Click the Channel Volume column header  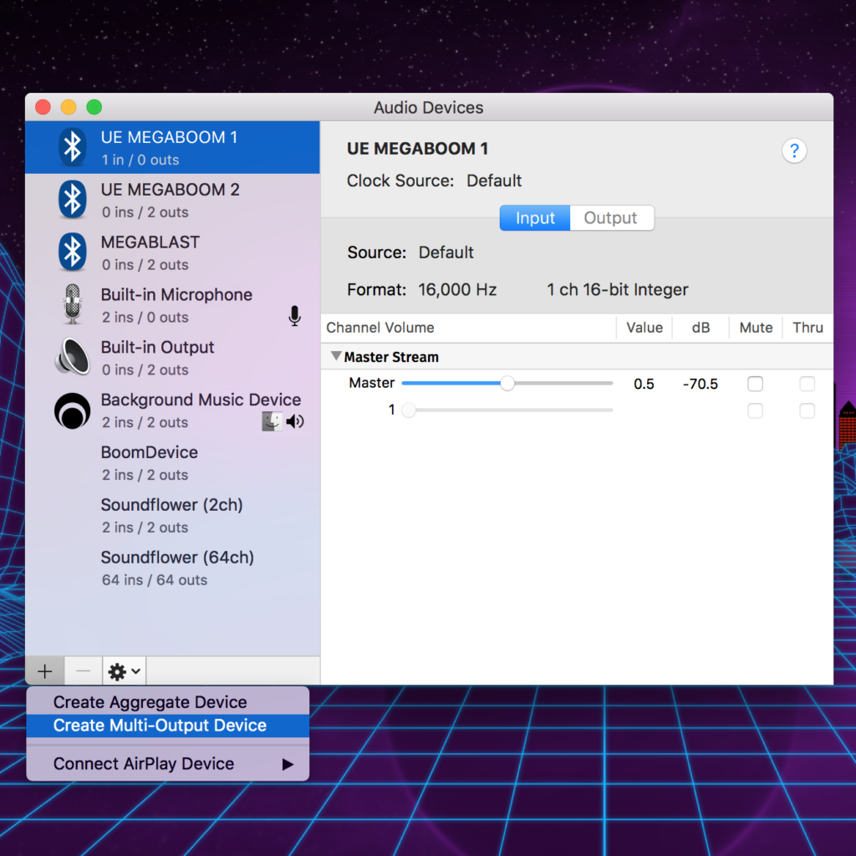[x=380, y=328]
